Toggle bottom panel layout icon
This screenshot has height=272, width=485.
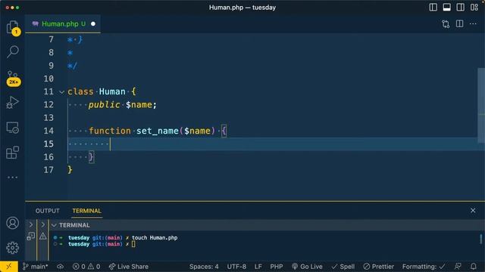point(446,8)
